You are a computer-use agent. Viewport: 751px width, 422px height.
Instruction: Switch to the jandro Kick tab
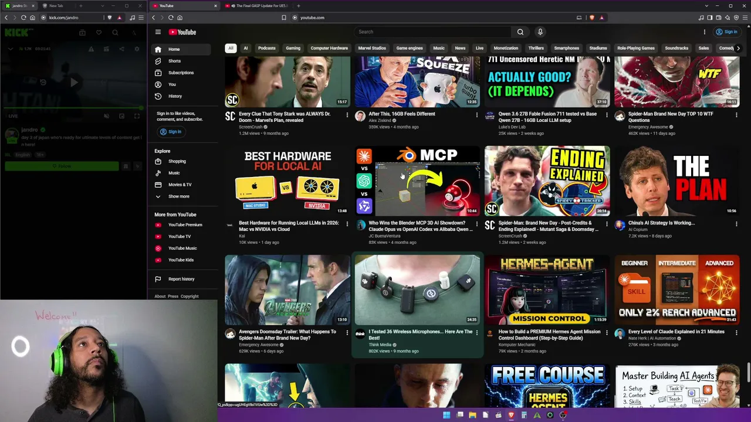pos(20,6)
